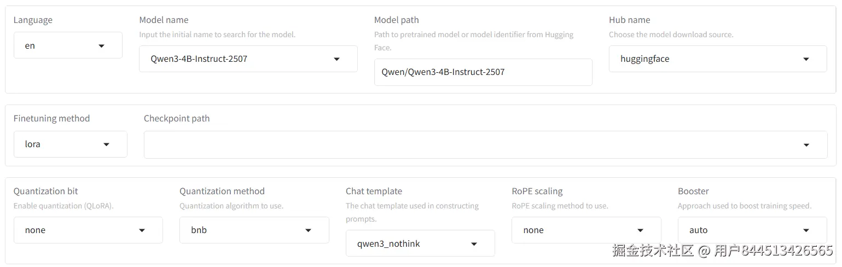Screen dimensions: 842x267
Task: Open the Quantization bit field showing 'none'
Action: click(77, 230)
